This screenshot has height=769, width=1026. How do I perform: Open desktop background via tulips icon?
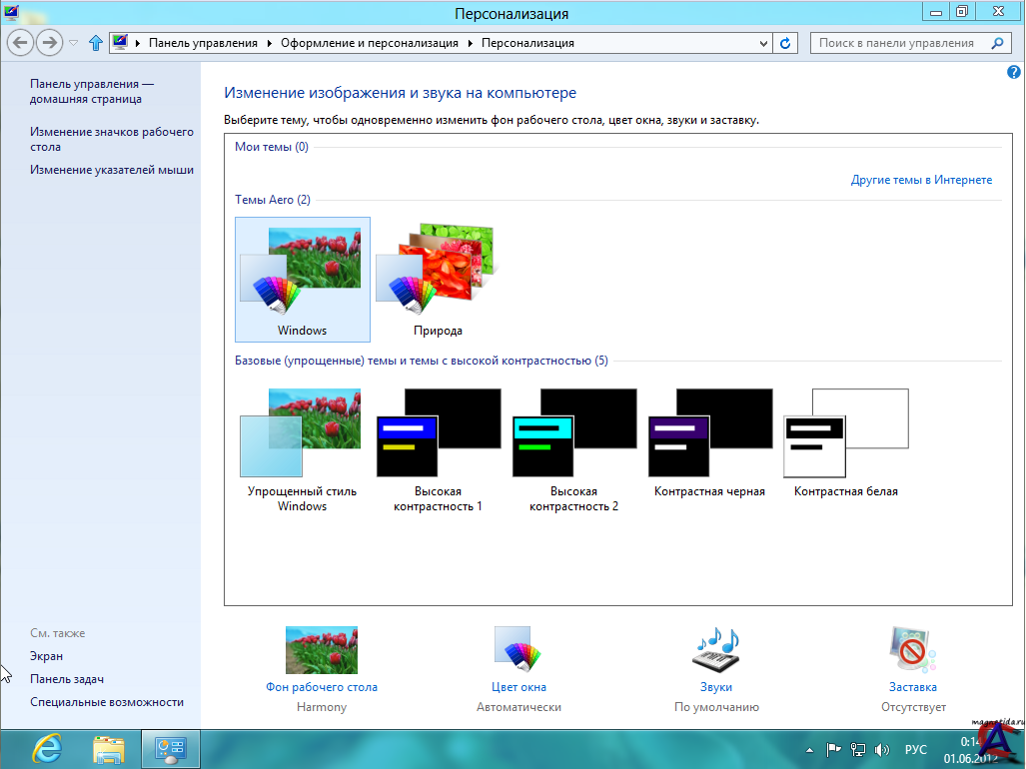tap(322, 650)
